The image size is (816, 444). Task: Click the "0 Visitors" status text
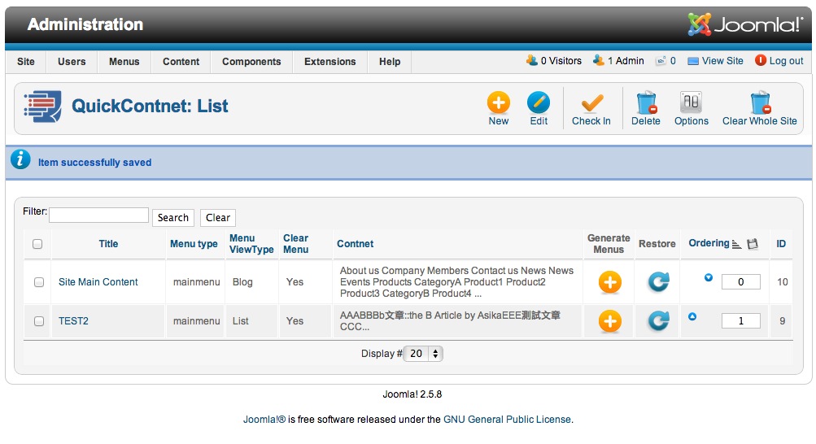click(561, 61)
